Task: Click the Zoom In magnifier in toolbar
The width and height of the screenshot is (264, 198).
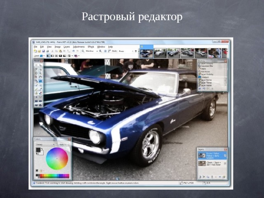Action: tap(100, 51)
